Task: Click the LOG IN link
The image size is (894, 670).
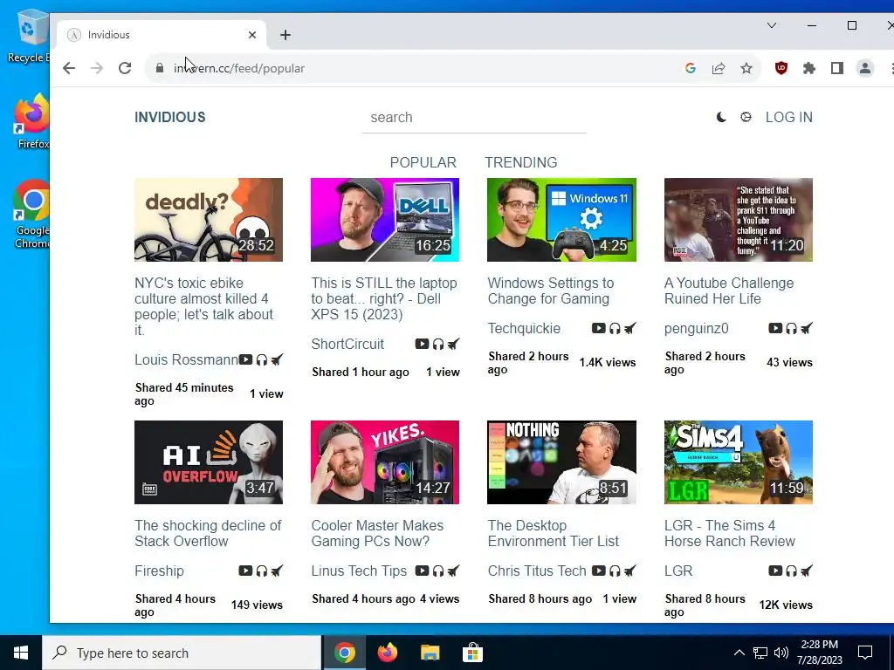Action: [x=789, y=118]
